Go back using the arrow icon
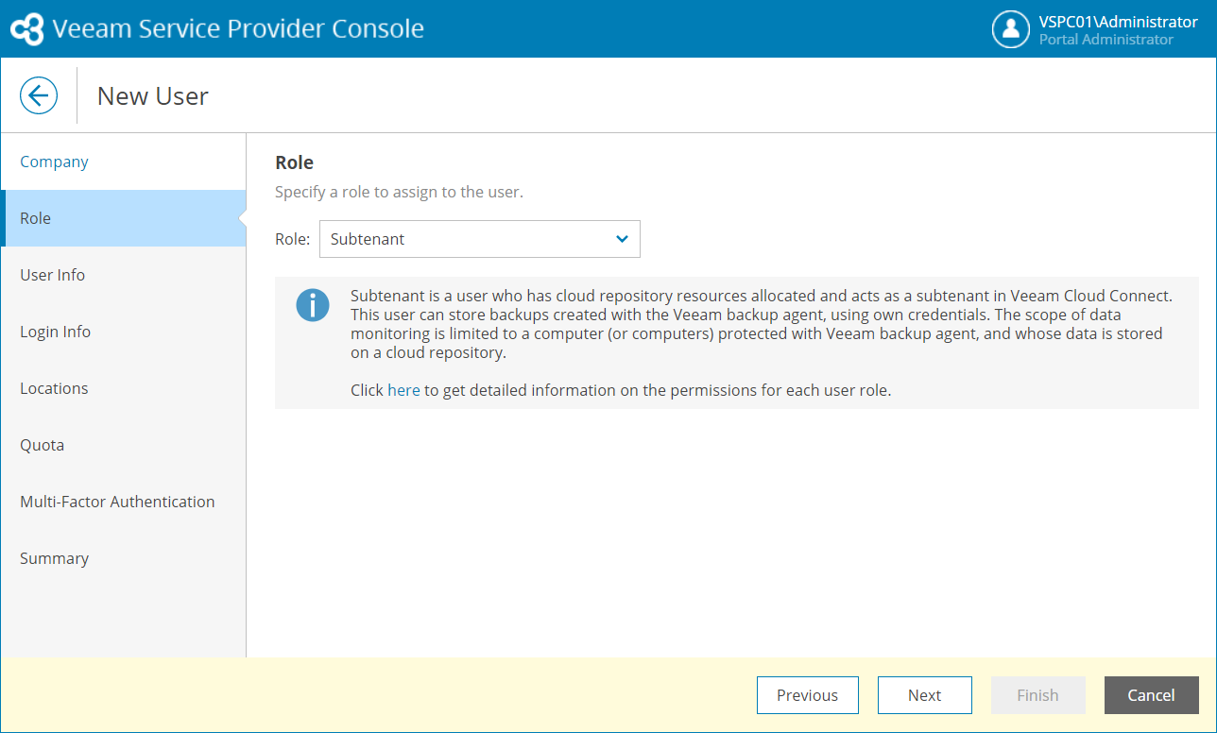This screenshot has height=733, width=1217. coord(39,95)
